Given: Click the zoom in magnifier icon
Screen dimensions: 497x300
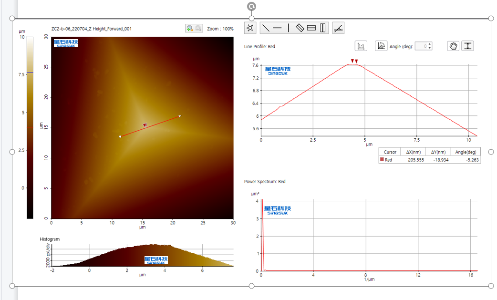Looking at the screenshot, I should point(189,29).
